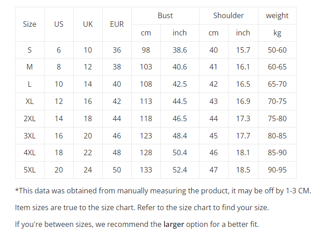Click the 5XL size cell

click(x=30, y=170)
